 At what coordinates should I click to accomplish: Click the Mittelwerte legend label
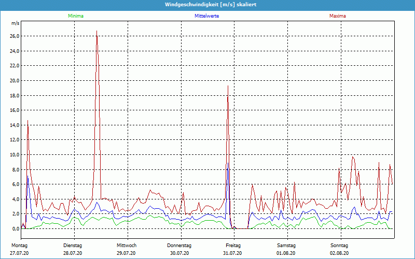[206, 16]
